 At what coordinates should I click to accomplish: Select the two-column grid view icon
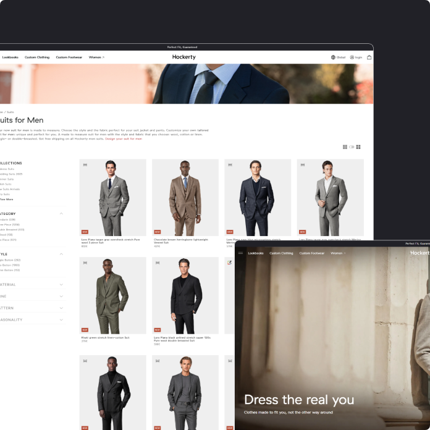point(358,147)
